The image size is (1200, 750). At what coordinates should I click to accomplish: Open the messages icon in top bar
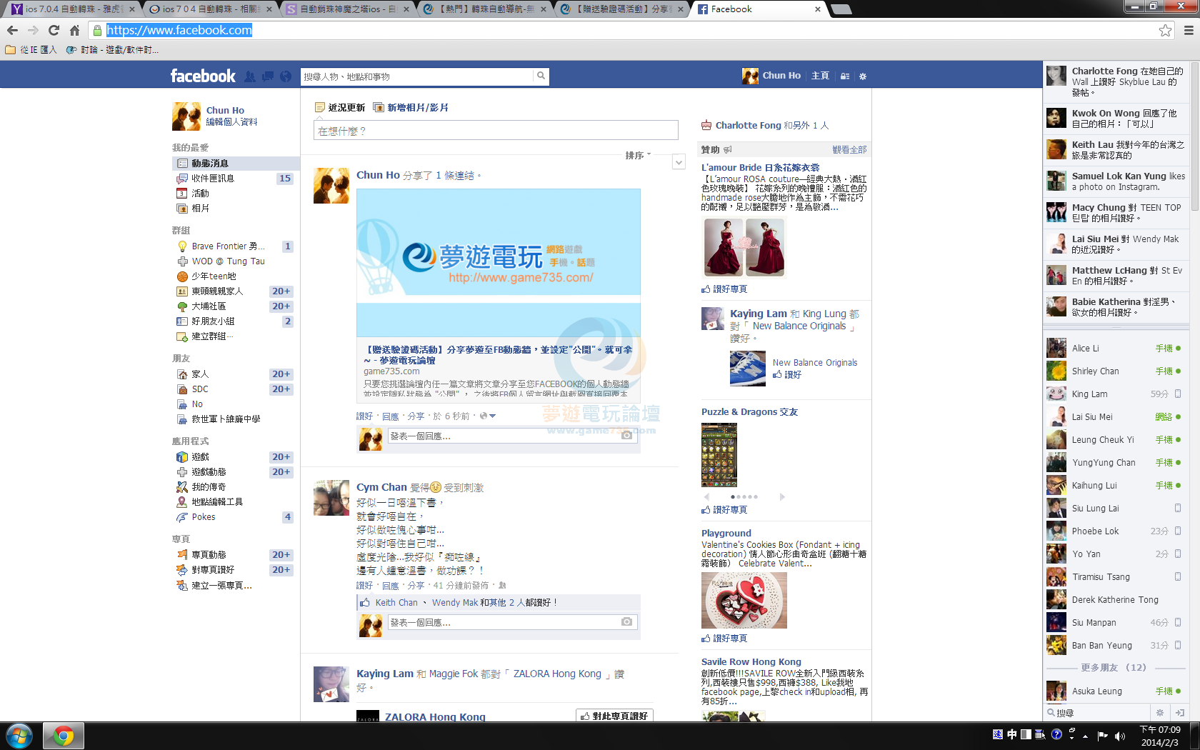[x=267, y=76]
